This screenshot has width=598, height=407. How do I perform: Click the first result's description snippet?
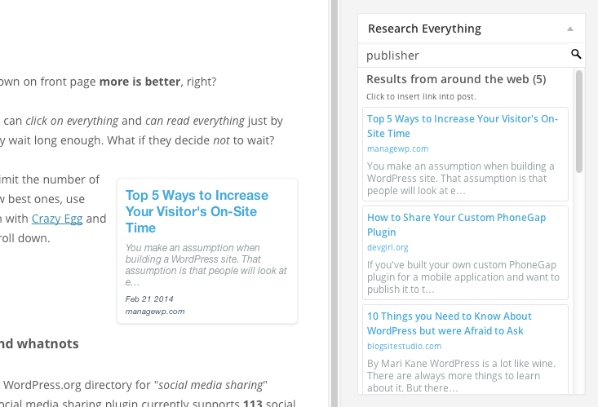(460, 179)
